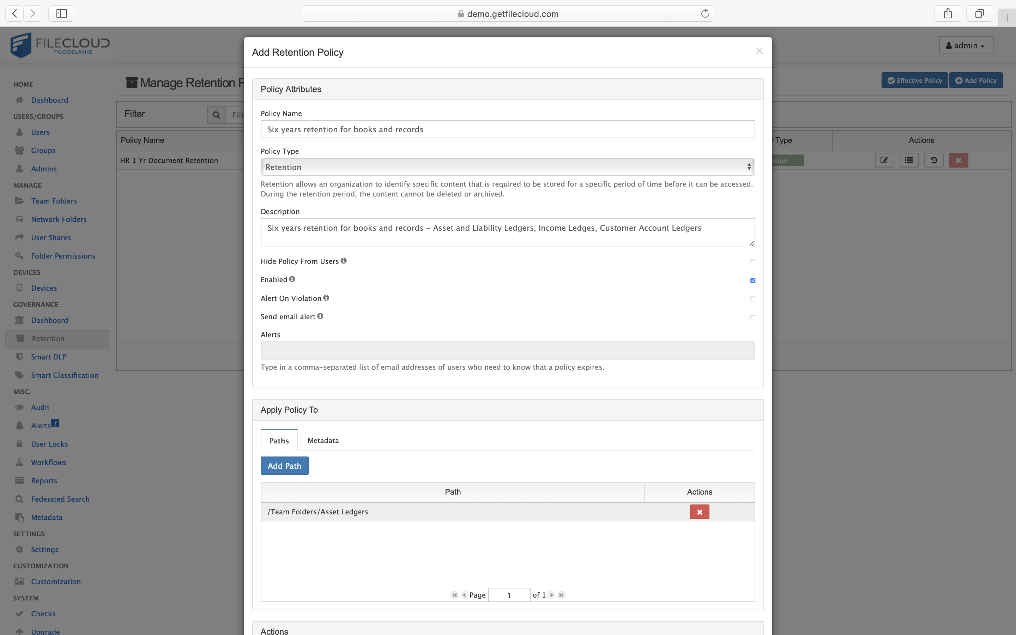1016x635 pixels.
Task: Select the Paths tab
Action: pos(279,440)
